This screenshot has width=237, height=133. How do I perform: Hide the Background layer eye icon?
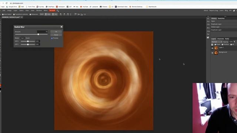212,53
